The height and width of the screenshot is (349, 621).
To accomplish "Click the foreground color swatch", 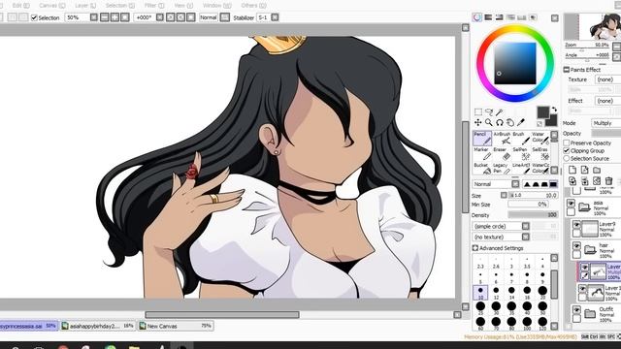I will point(543,112).
